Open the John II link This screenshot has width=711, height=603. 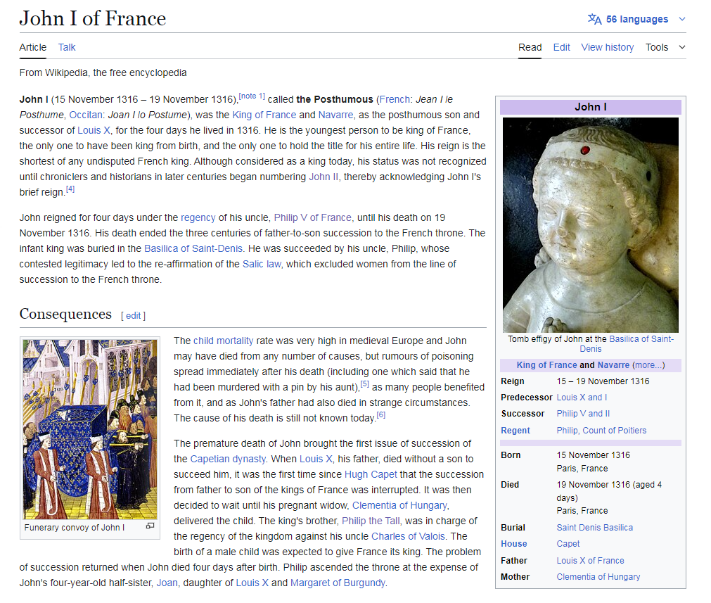[324, 177]
